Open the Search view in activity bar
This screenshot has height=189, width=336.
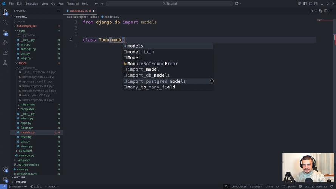(x=5, y=22)
